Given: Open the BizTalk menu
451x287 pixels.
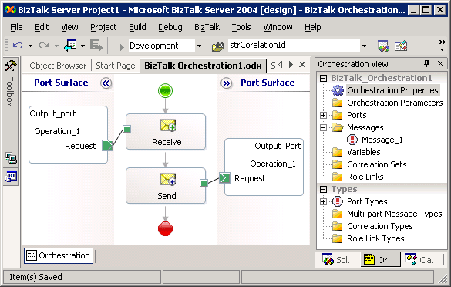Looking at the screenshot, I should [x=207, y=27].
